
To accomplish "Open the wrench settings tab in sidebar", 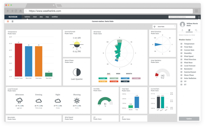I will 196,30.
